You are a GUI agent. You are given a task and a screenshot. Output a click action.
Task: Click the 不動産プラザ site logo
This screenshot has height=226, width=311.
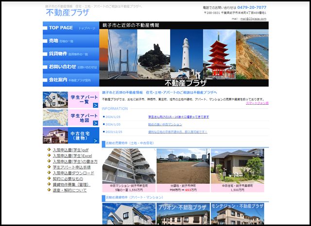coord(68,13)
